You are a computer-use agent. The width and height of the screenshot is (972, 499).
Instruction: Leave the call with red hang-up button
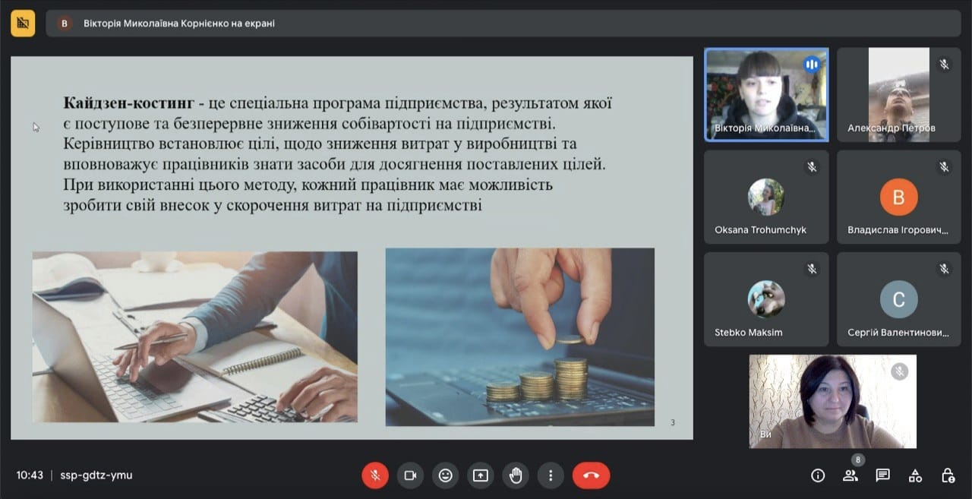pyautogui.click(x=592, y=475)
